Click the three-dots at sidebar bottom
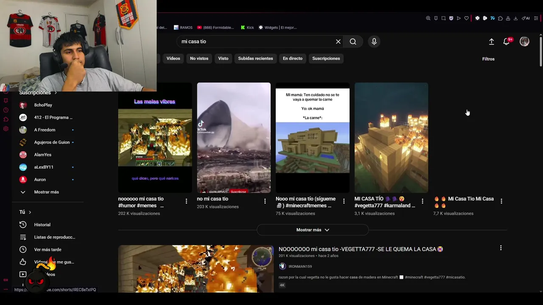Image resolution: width=543 pixels, height=305 pixels. (x=6, y=289)
